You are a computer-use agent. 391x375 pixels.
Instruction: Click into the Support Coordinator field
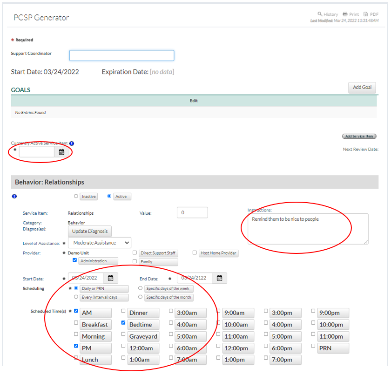121,55
